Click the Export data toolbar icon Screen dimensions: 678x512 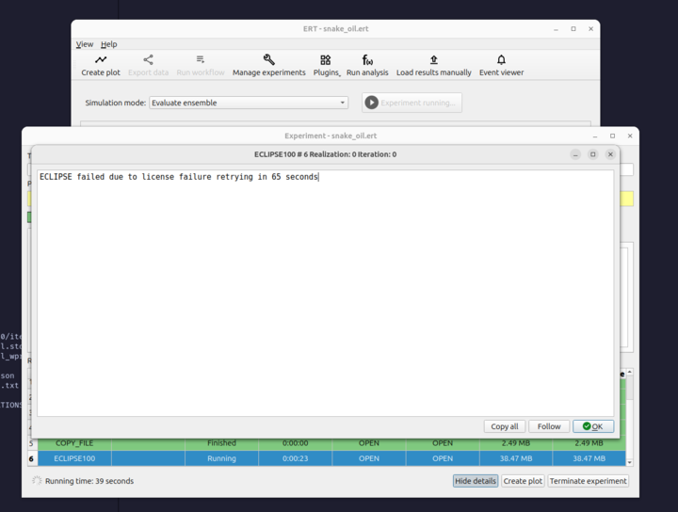149,59
